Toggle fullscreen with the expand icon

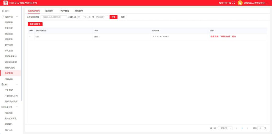[234, 3]
